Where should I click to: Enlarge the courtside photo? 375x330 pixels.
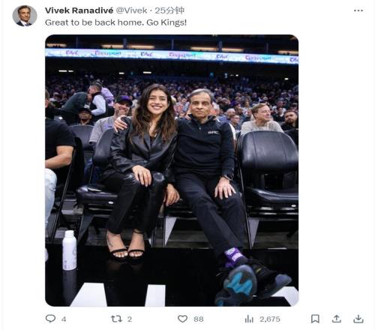[x=172, y=170]
